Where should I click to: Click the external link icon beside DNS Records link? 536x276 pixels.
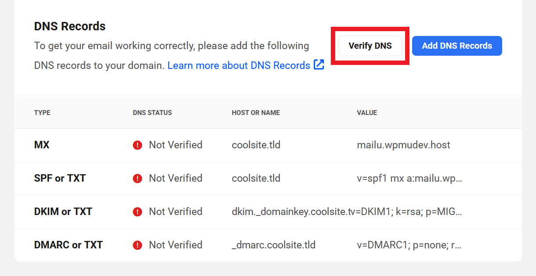(319, 65)
